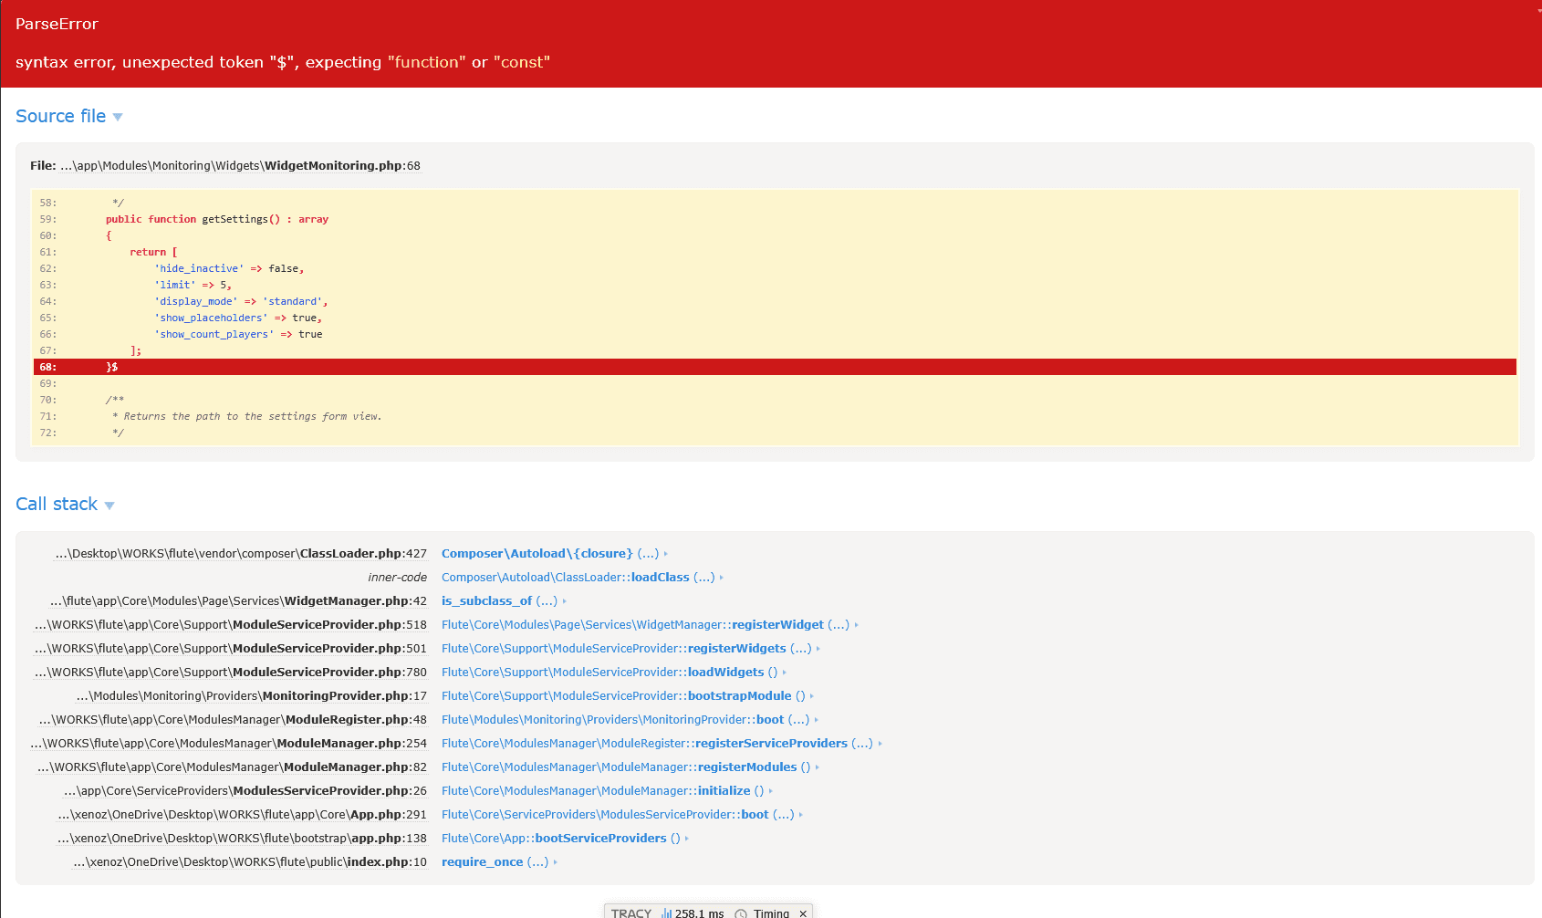Collapse the Call stack section

(64, 505)
